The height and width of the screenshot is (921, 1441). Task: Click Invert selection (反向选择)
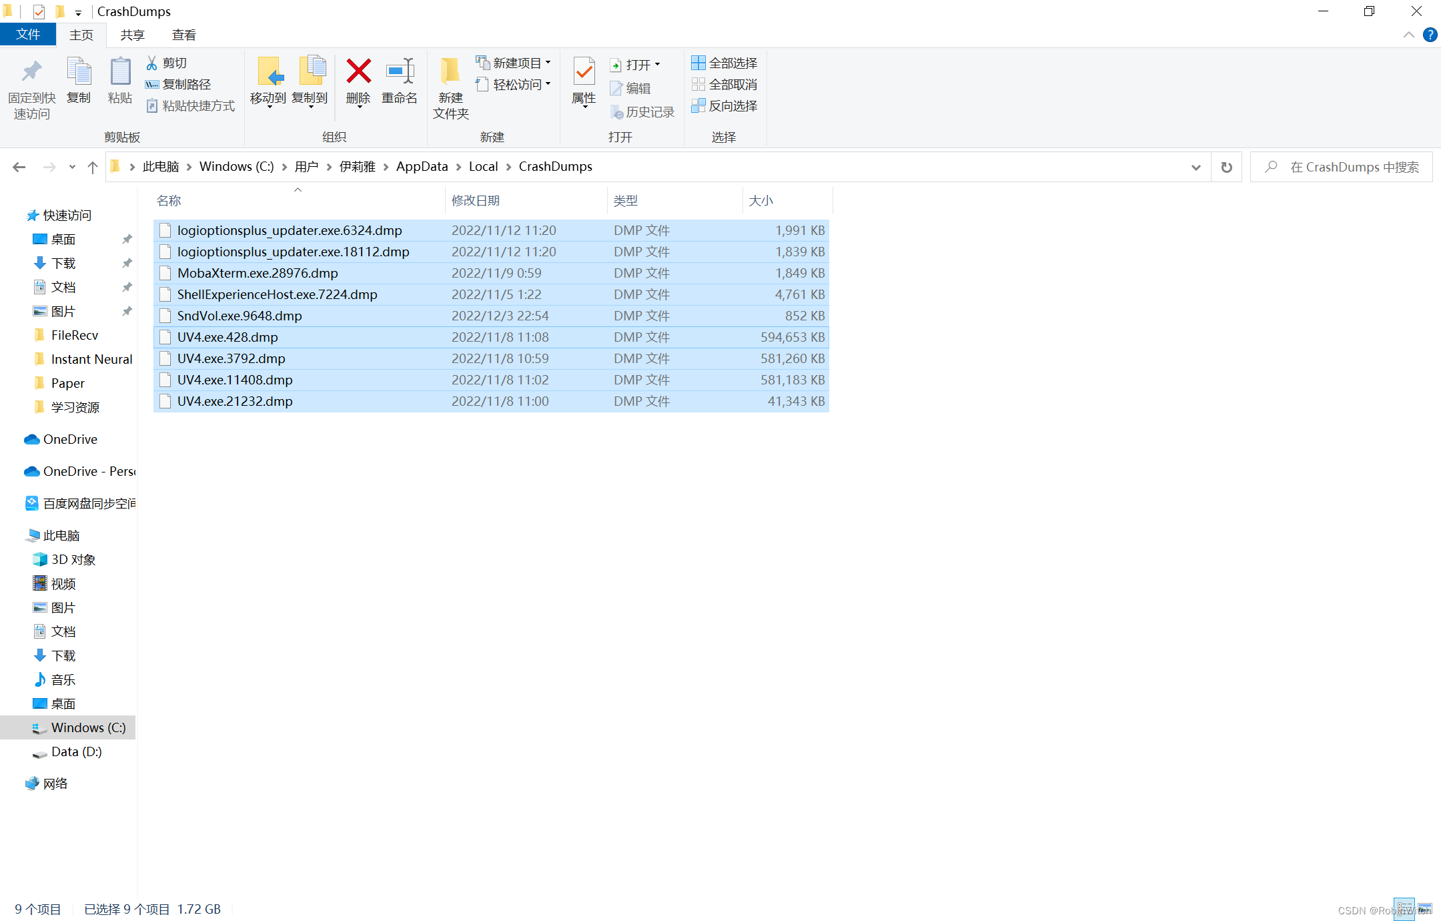(725, 105)
